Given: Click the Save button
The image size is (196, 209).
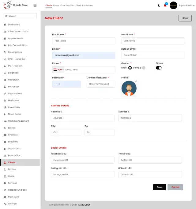Looking at the screenshot, I should (160, 187).
